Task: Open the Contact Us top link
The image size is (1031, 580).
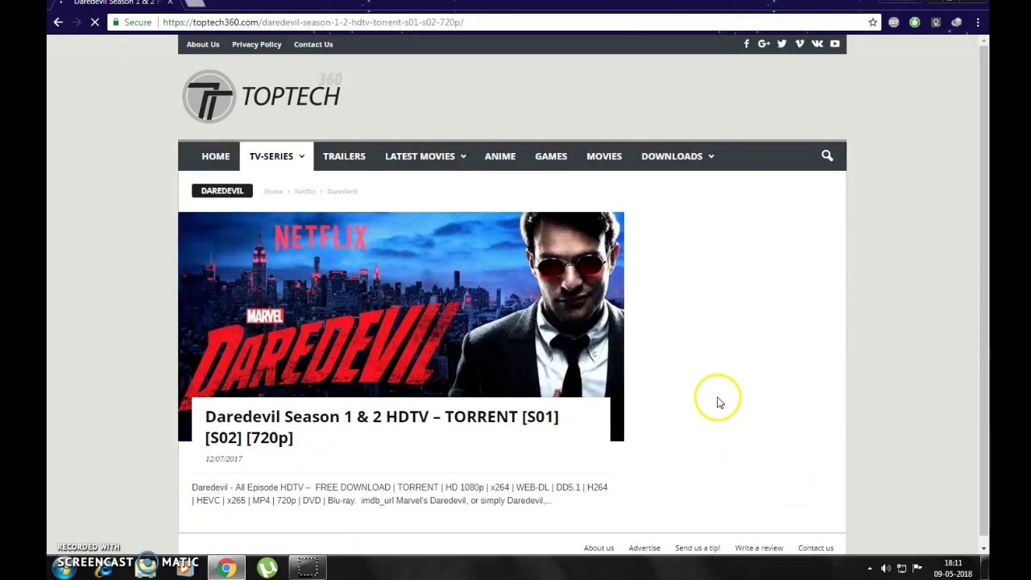Action: (x=313, y=44)
